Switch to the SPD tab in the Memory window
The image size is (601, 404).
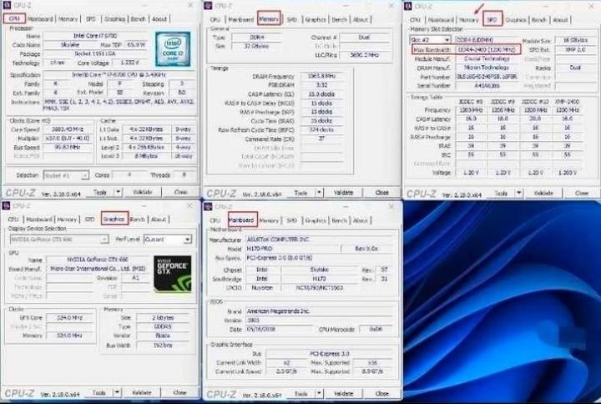[291, 19]
